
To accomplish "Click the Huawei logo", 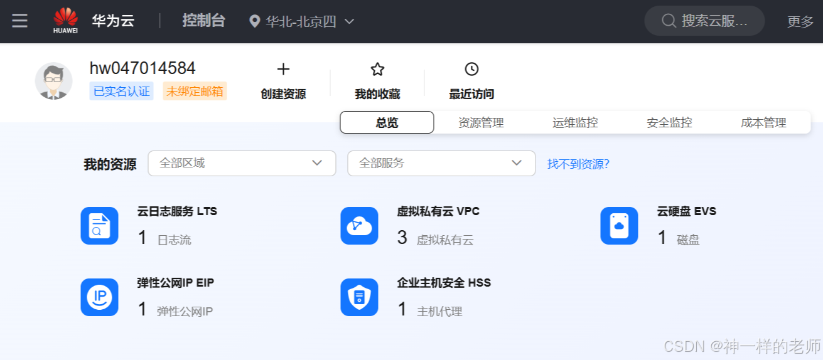I will (65, 21).
